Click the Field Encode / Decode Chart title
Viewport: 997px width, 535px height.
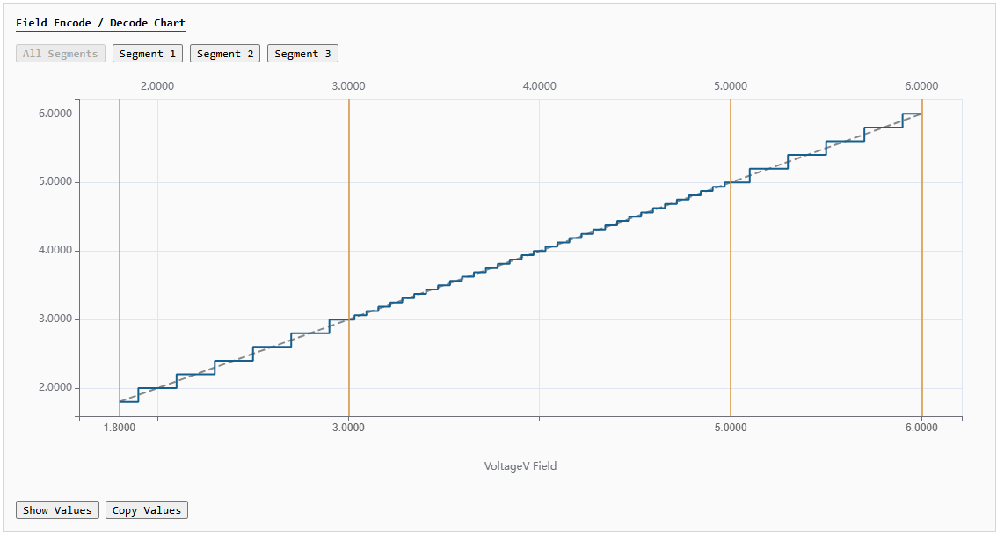pyautogui.click(x=100, y=23)
